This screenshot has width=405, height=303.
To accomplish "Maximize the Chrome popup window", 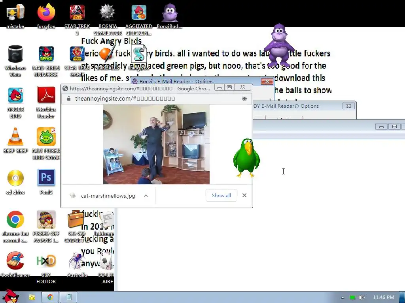I will 229,88.
